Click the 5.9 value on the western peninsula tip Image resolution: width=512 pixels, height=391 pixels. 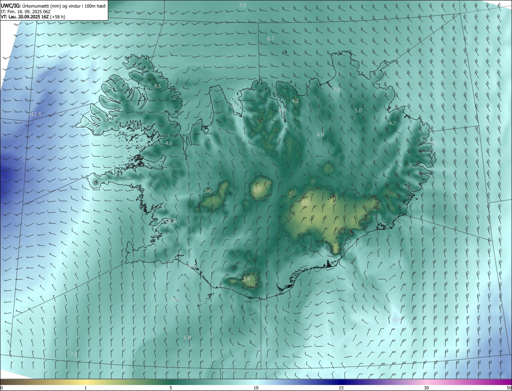96,182
